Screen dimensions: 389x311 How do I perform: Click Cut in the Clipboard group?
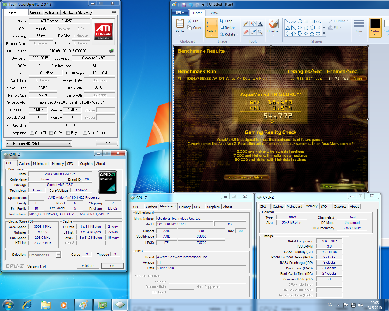pyautogui.click(x=193, y=21)
